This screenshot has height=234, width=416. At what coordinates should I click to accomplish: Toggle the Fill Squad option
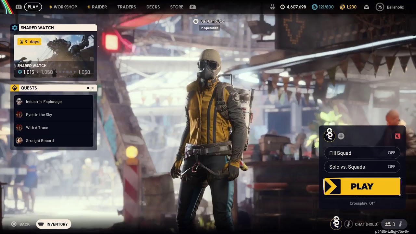click(362, 153)
